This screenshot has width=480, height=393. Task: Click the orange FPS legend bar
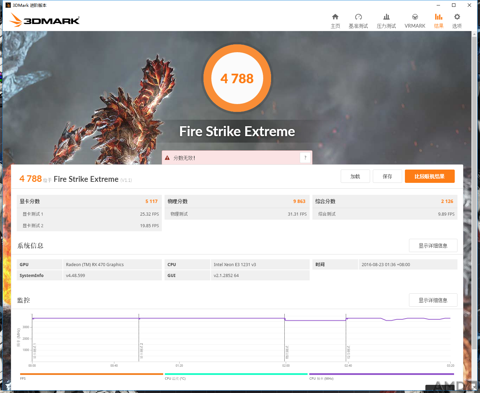[x=91, y=374]
